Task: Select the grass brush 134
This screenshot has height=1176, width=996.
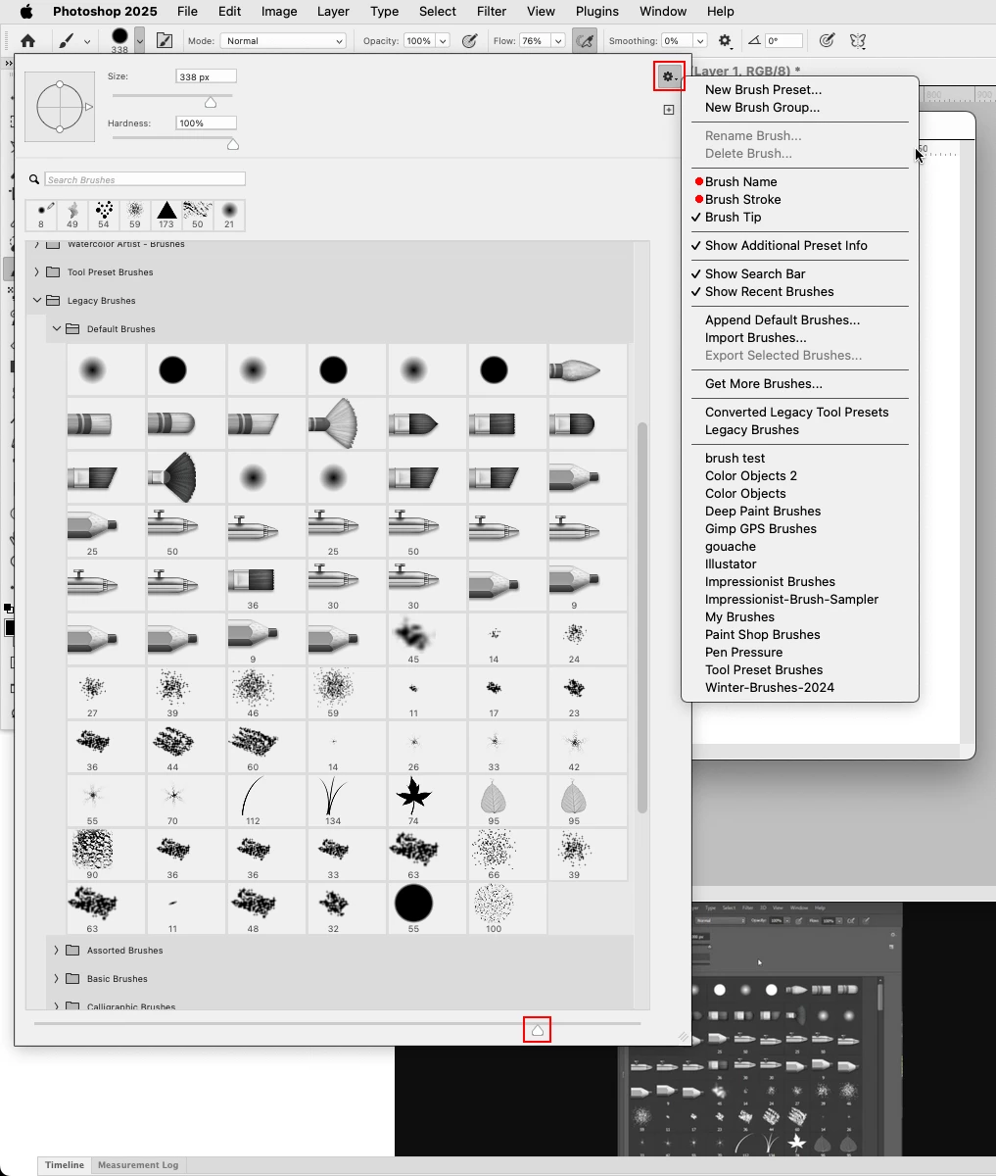Action: 333,799
